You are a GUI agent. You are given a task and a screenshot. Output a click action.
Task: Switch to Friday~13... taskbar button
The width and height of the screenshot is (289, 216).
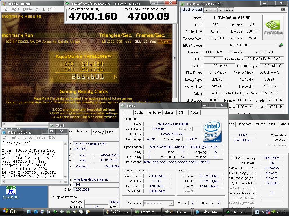pos(207,212)
